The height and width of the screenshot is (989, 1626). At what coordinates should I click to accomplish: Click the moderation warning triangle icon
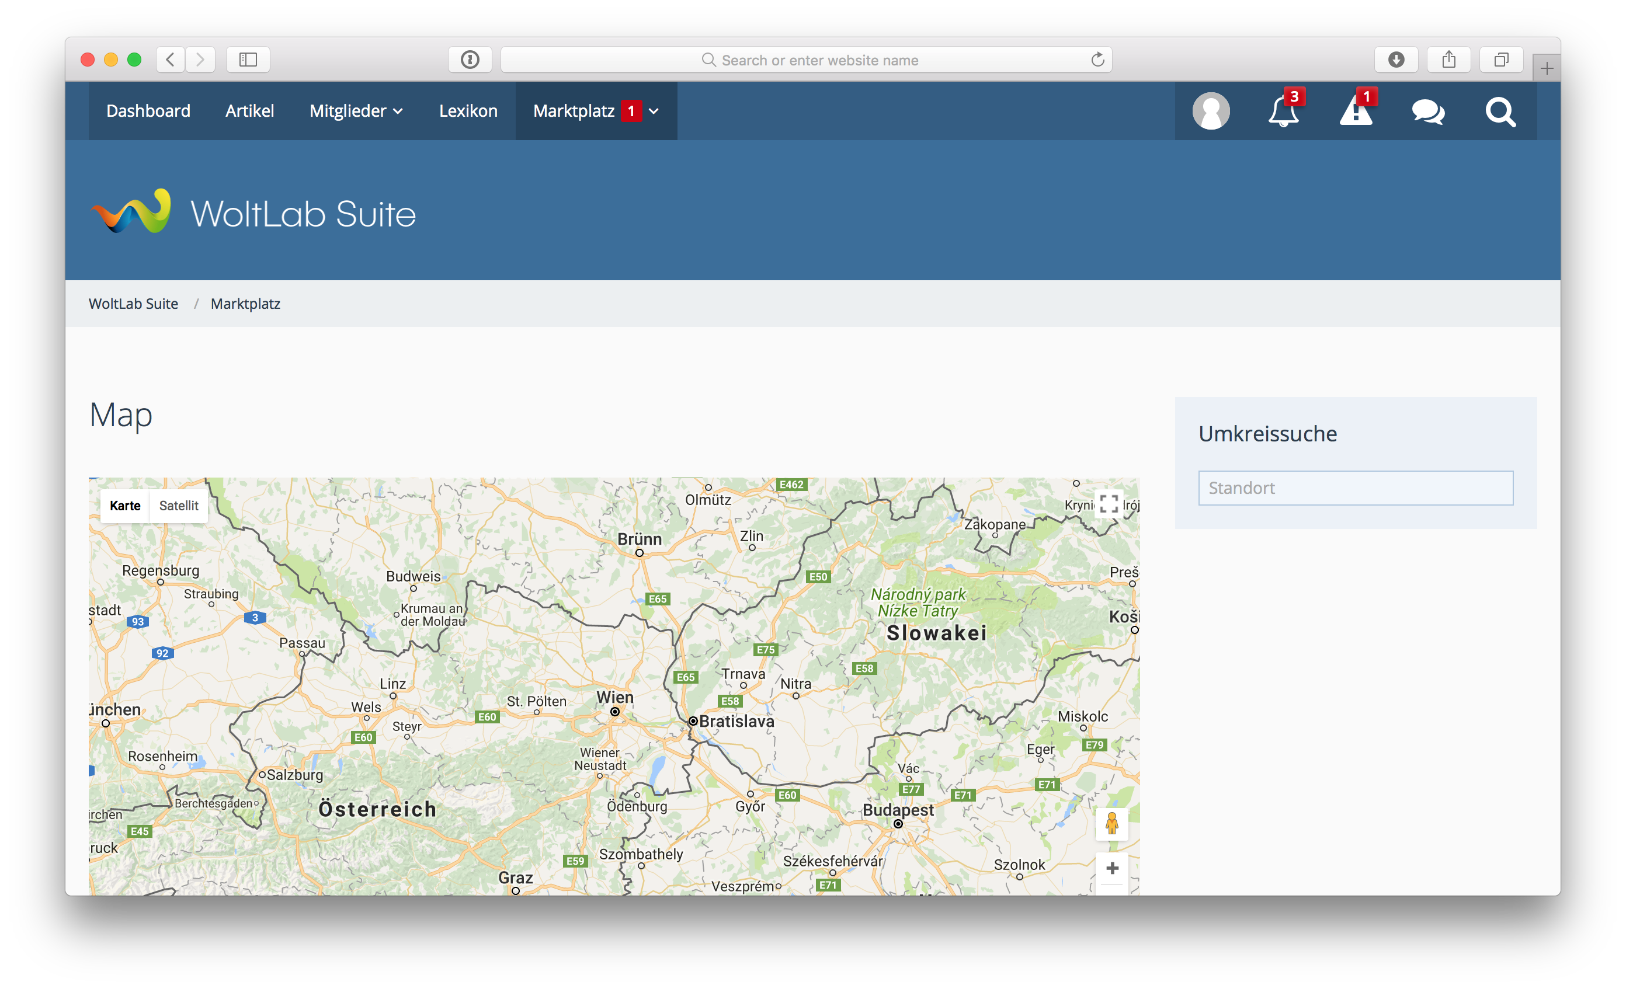1356,111
